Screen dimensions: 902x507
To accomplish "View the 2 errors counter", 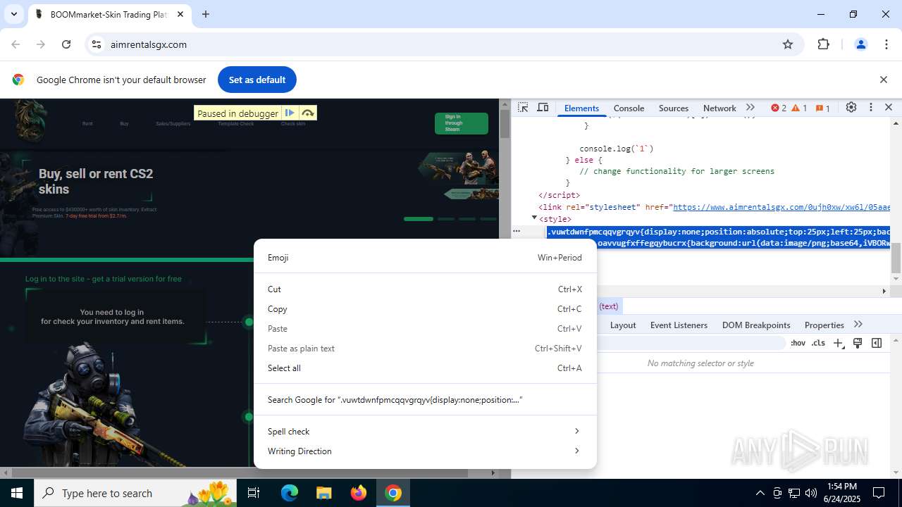I will coord(779,108).
